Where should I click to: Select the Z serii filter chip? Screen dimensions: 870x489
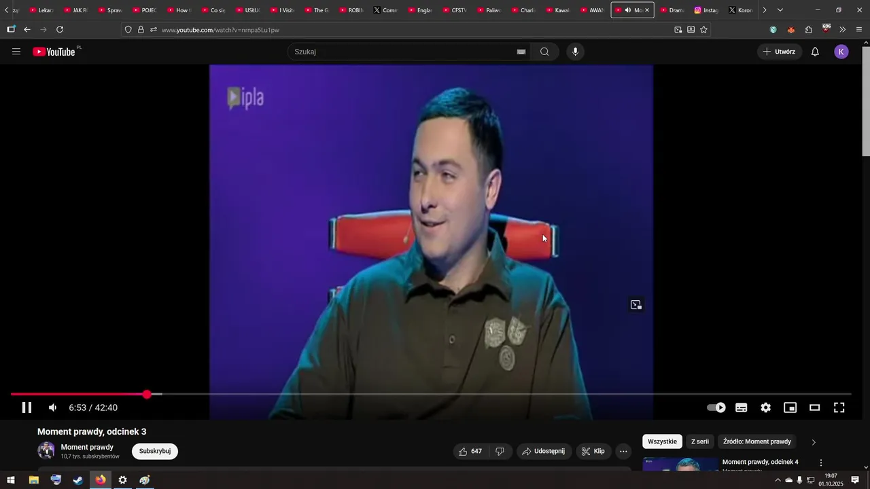pyautogui.click(x=700, y=441)
